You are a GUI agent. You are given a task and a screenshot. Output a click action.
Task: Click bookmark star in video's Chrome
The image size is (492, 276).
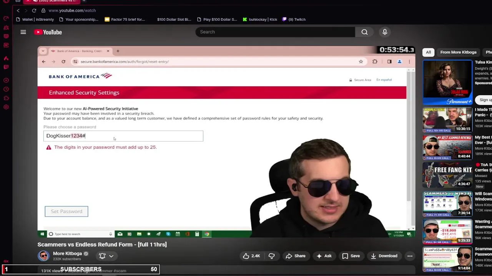pyautogui.click(x=361, y=61)
